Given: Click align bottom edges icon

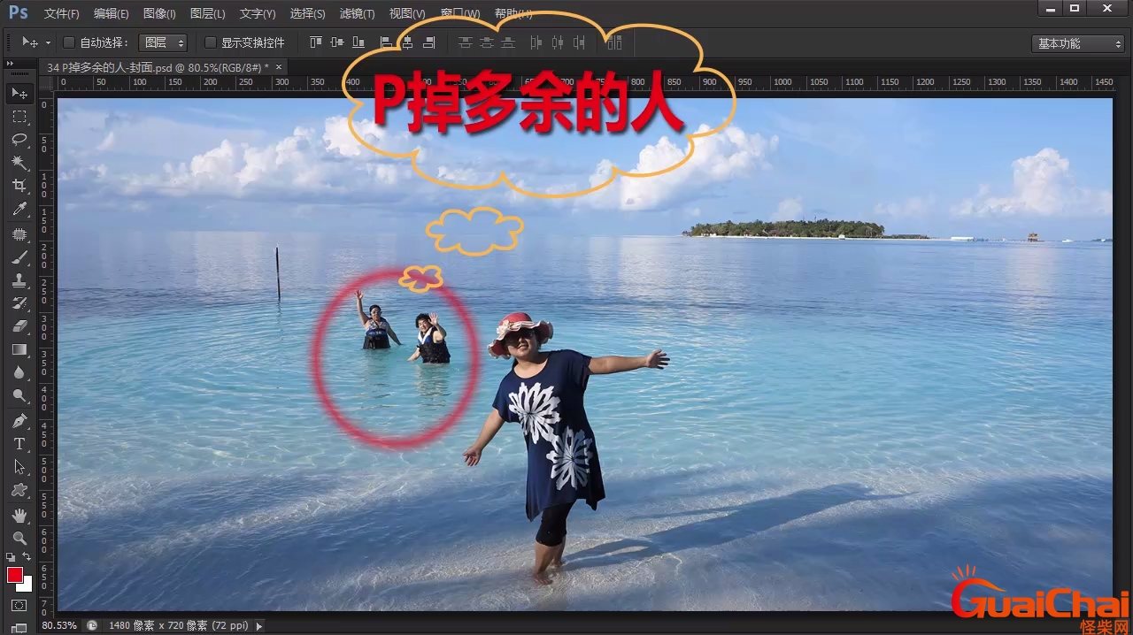Looking at the screenshot, I should tap(358, 42).
